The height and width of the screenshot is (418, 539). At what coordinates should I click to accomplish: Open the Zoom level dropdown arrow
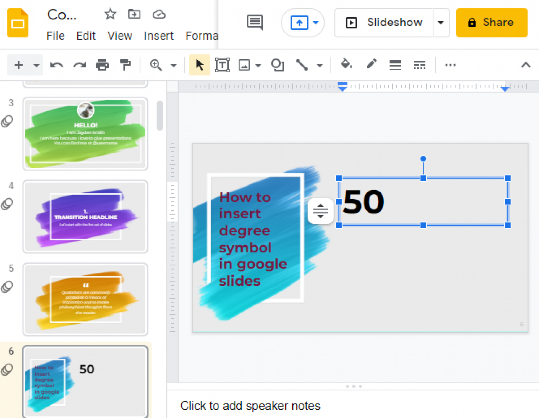(x=173, y=65)
